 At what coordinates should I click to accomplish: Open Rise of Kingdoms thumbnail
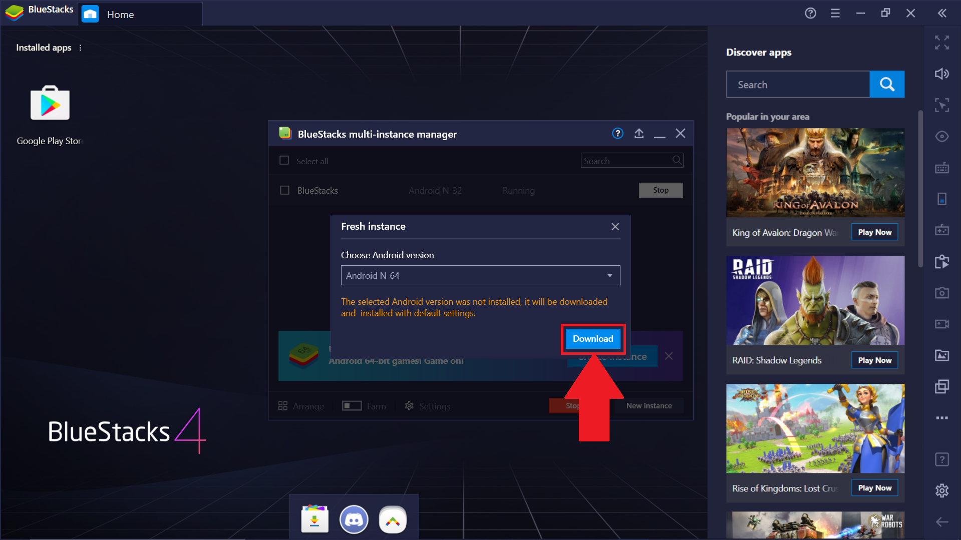[815, 428]
